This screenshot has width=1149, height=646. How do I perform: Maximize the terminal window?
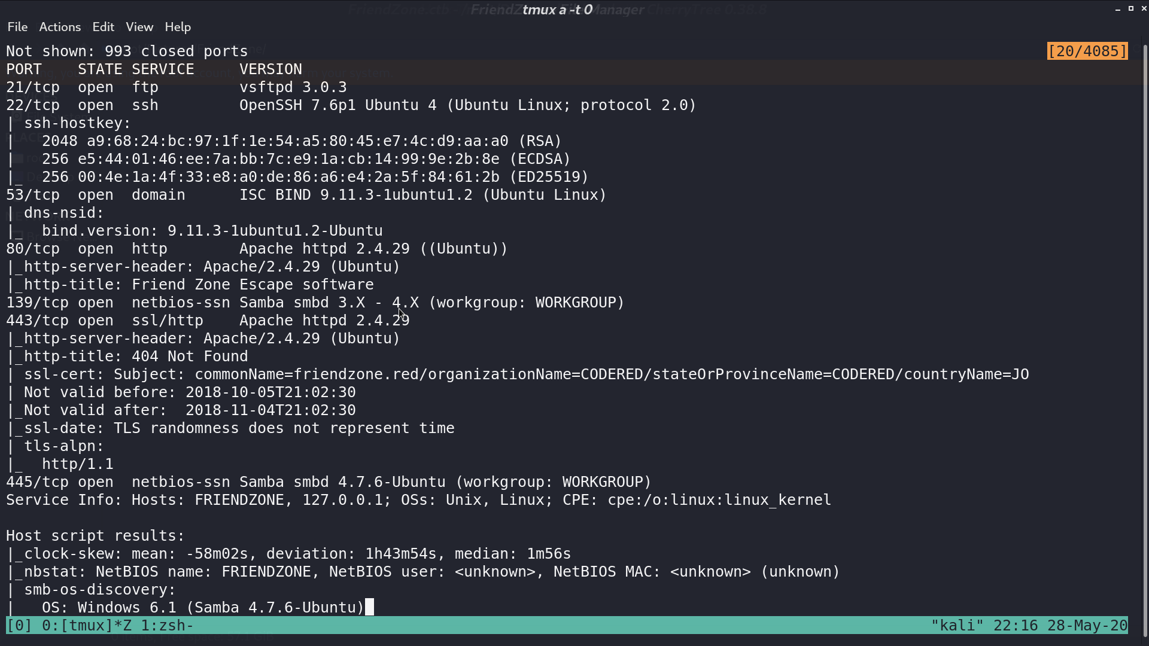1131,9
